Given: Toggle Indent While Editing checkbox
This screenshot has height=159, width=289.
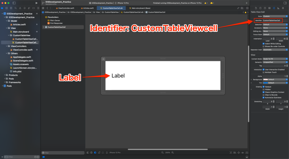Looking at the screenshot, I should [264, 44].
